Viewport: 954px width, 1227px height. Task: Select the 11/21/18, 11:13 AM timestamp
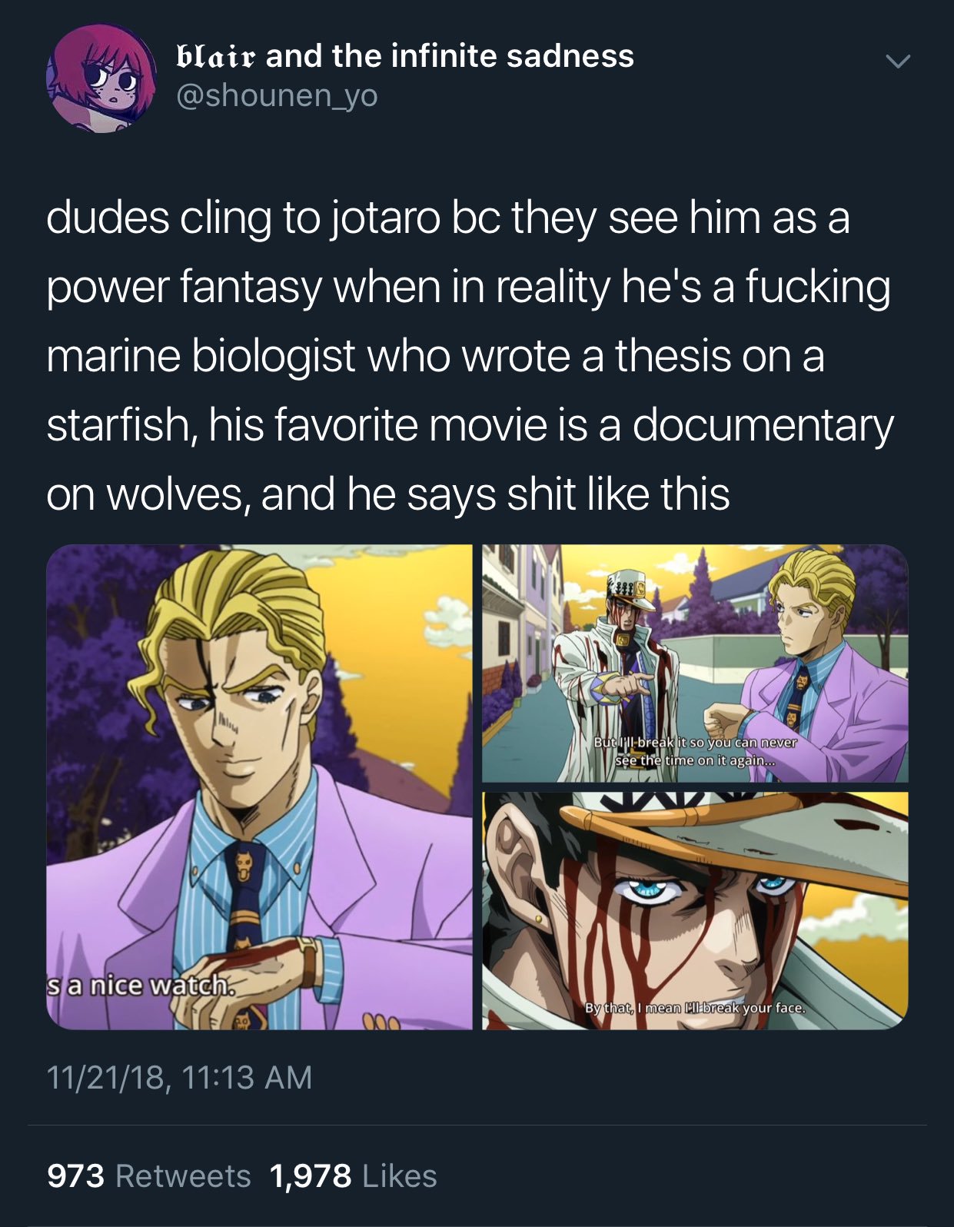180,1076
